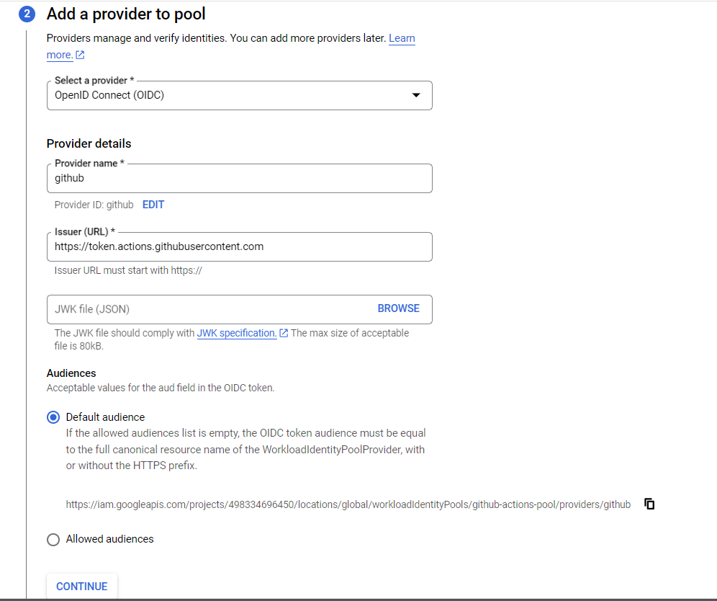This screenshot has height=601, width=717.
Task: Click BROWSE to choose a JWK file
Action: tap(398, 308)
